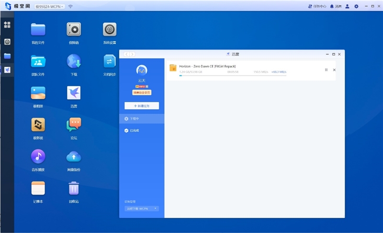Open the 下载 globe icon
The width and height of the screenshot is (383, 233).
tap(74, 61)
